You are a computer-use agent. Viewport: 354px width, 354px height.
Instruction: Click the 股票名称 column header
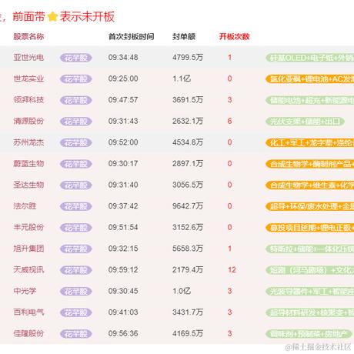(x=28, y=36)
